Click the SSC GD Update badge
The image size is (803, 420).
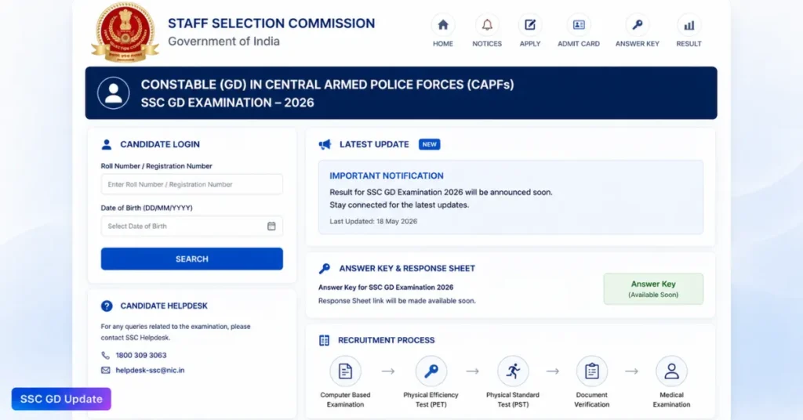click(x=61, y=399)
